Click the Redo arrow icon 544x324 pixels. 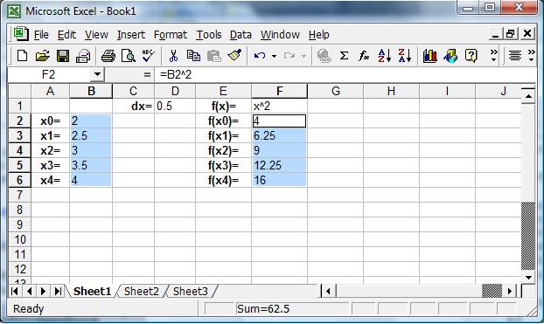(289, 55)
